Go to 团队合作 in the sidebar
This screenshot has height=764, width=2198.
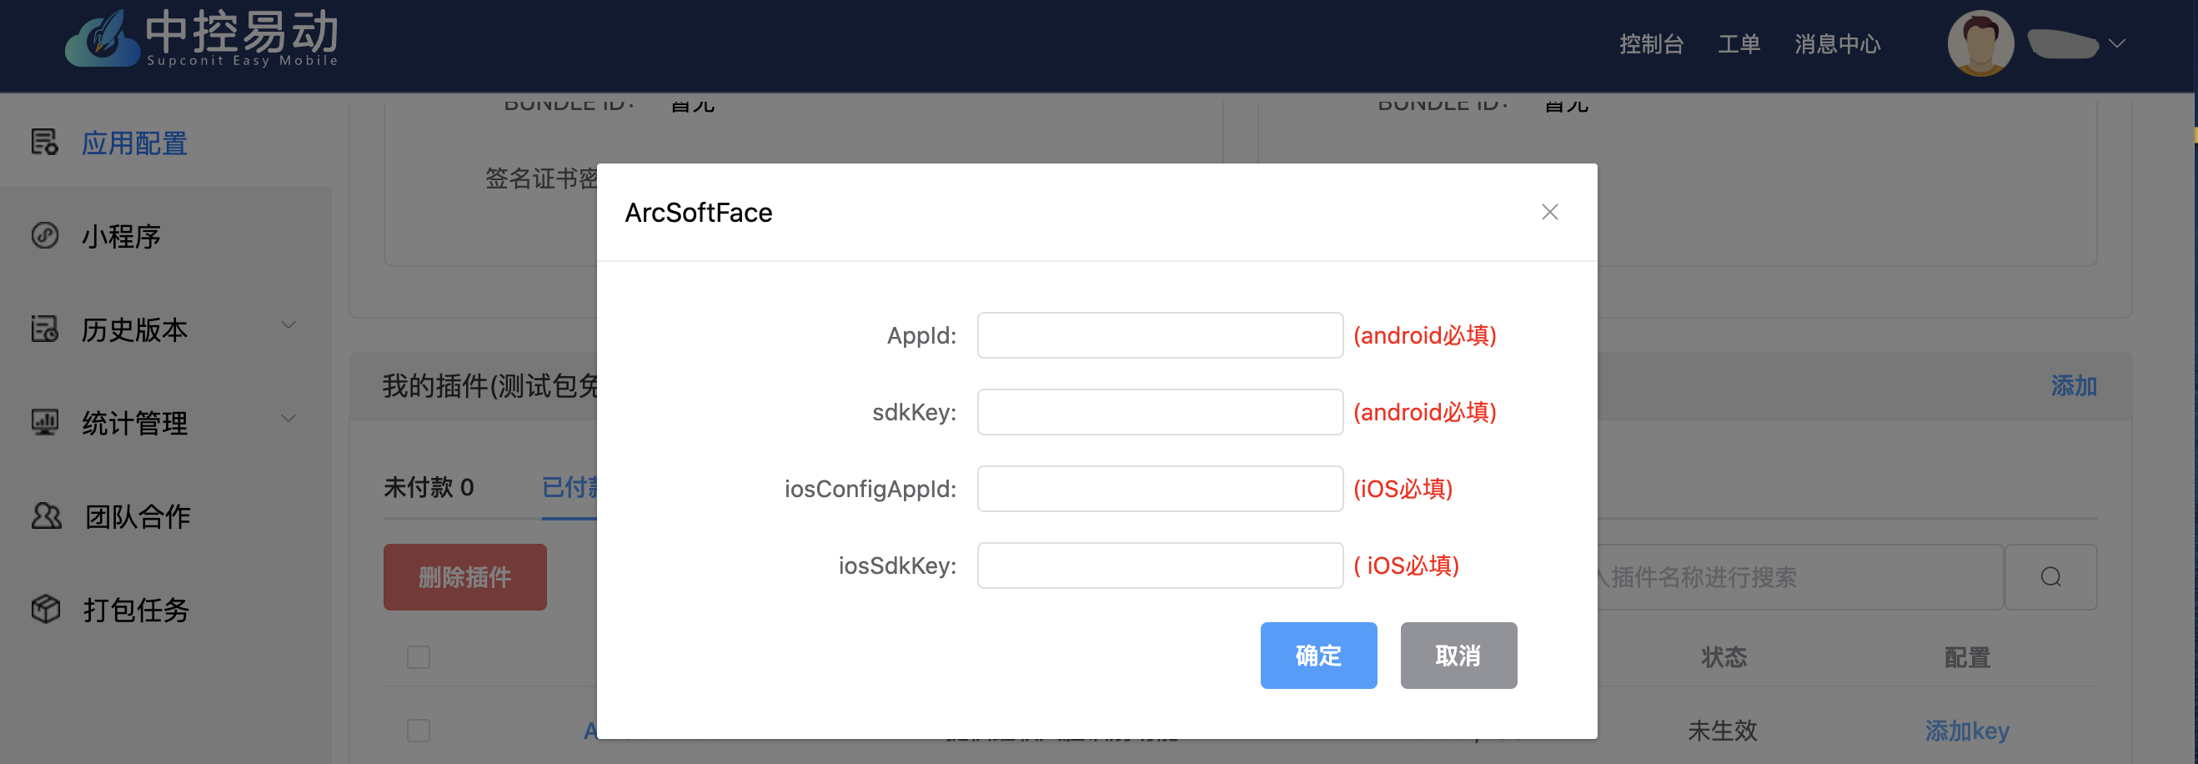pyautogui.click(x=138, y=516)
